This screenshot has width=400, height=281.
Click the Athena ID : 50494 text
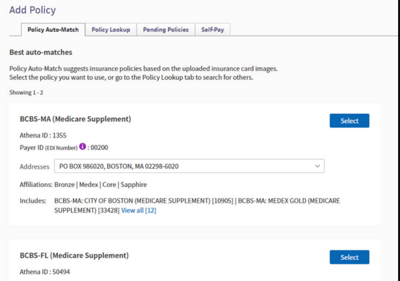(x=45, y=272)
